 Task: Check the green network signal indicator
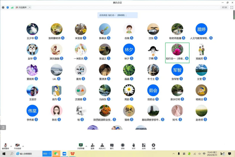(12, 7)
